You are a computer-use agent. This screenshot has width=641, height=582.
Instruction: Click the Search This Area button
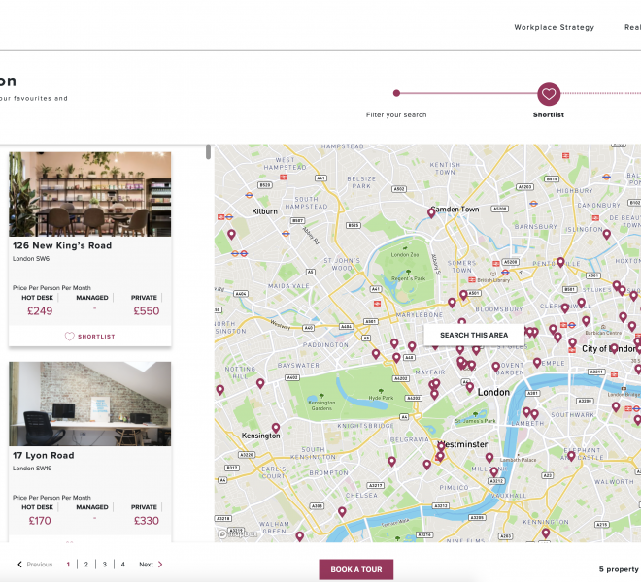tap(474, 335)
